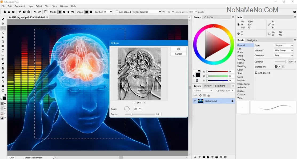
Task: Open the Style dropdown set to Normal
Action: point(150,12)
